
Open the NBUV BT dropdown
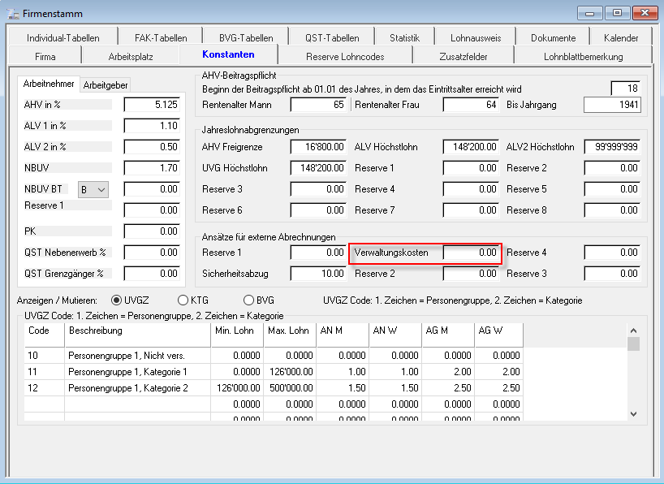(93, 189)
